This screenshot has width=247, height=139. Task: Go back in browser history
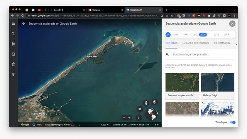(x=12, y=15)
